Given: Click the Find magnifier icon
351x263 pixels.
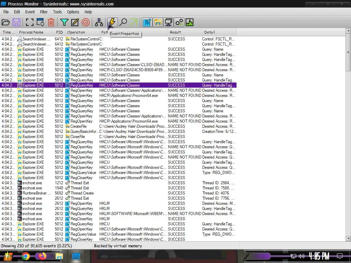Looking at the screenshot, I should click(123, 22).
